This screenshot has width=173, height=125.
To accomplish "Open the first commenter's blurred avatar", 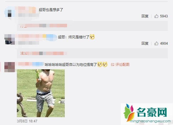I will point(10,13).
